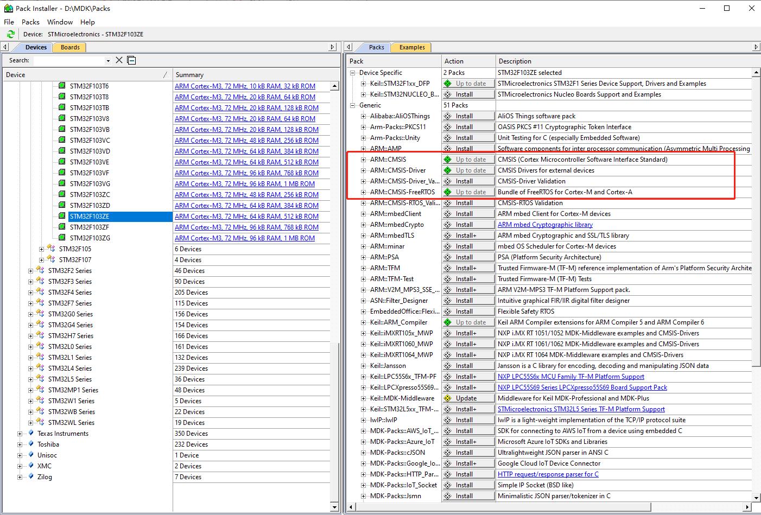The image size is (761, 515).
Task: Open HTTP request/response parser for C link
Action: click(548, 474)
